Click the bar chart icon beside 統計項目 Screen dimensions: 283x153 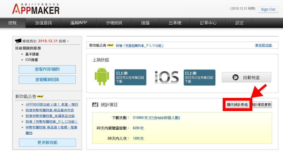click(95, 105)
